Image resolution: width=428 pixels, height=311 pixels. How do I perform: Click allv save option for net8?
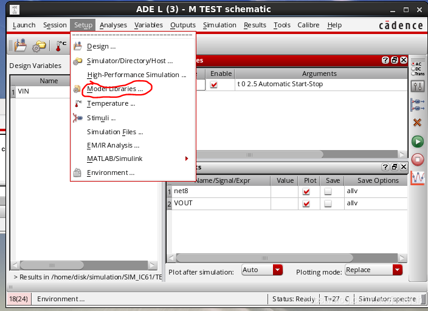click(352, 191)
